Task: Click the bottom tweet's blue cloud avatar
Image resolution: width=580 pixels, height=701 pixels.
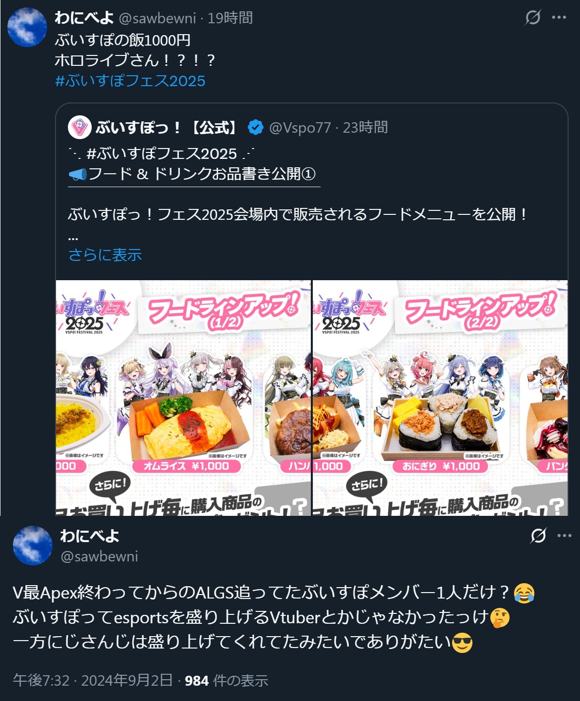Action: tap(33, 545)
